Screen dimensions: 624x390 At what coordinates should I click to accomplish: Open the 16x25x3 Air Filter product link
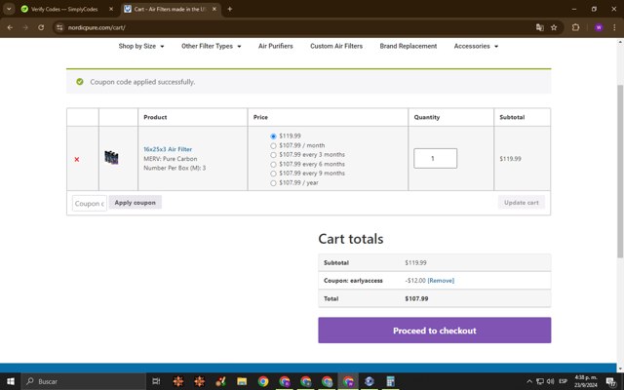168,149
